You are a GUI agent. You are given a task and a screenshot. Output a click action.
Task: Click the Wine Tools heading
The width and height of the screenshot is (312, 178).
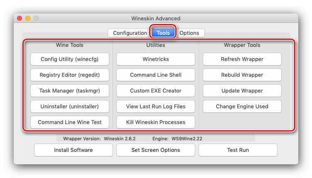pyautogui.click(x=70, y=45)
